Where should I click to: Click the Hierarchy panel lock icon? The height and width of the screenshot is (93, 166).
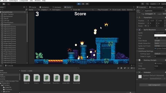(24, 7)
